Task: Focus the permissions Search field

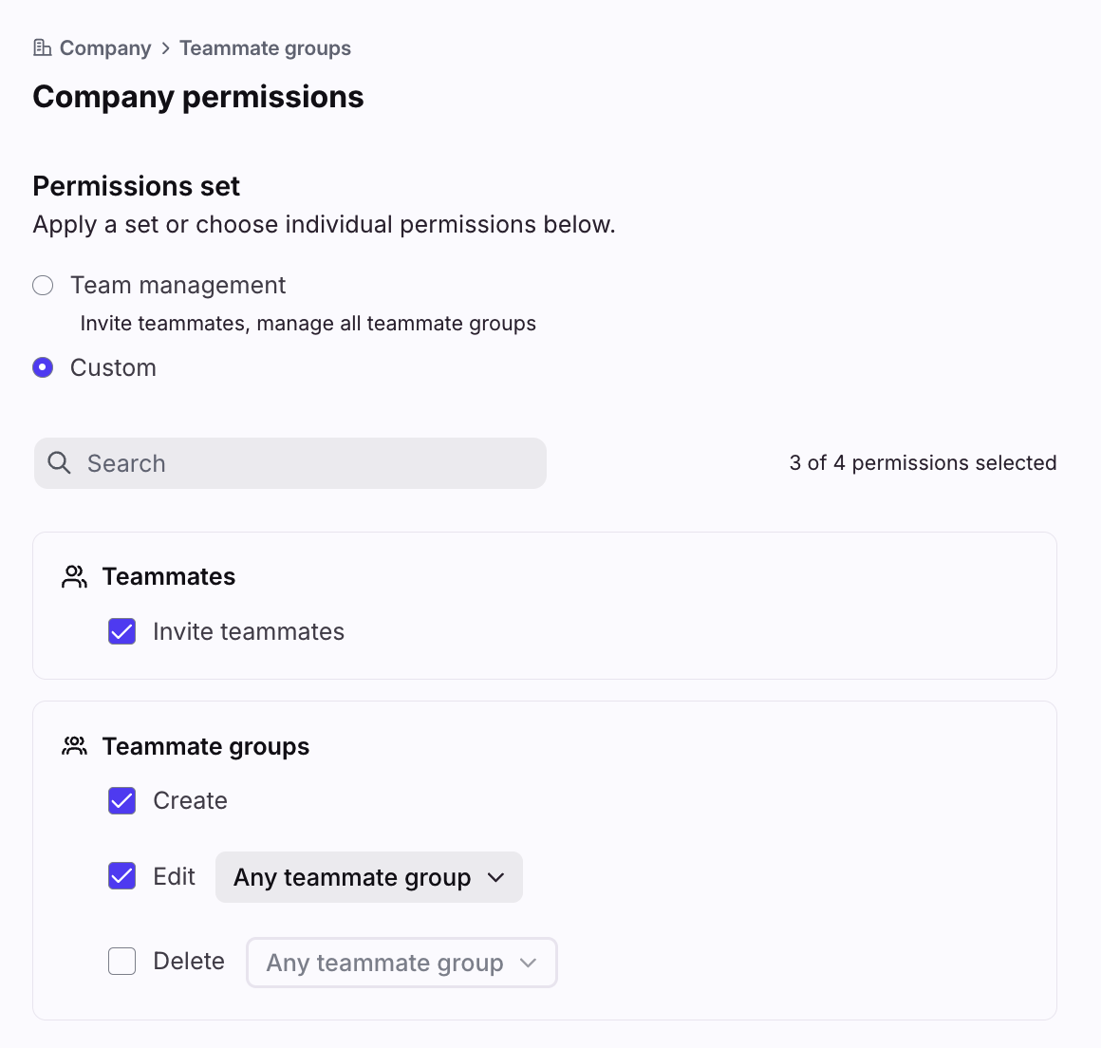Action: [290, 463]
